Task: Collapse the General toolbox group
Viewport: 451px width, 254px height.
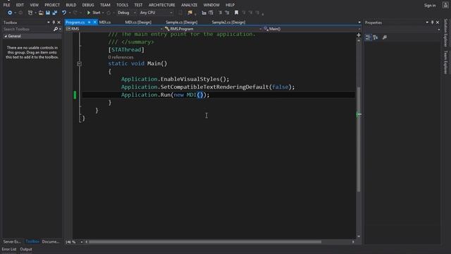Action: [x=6, y=36]
